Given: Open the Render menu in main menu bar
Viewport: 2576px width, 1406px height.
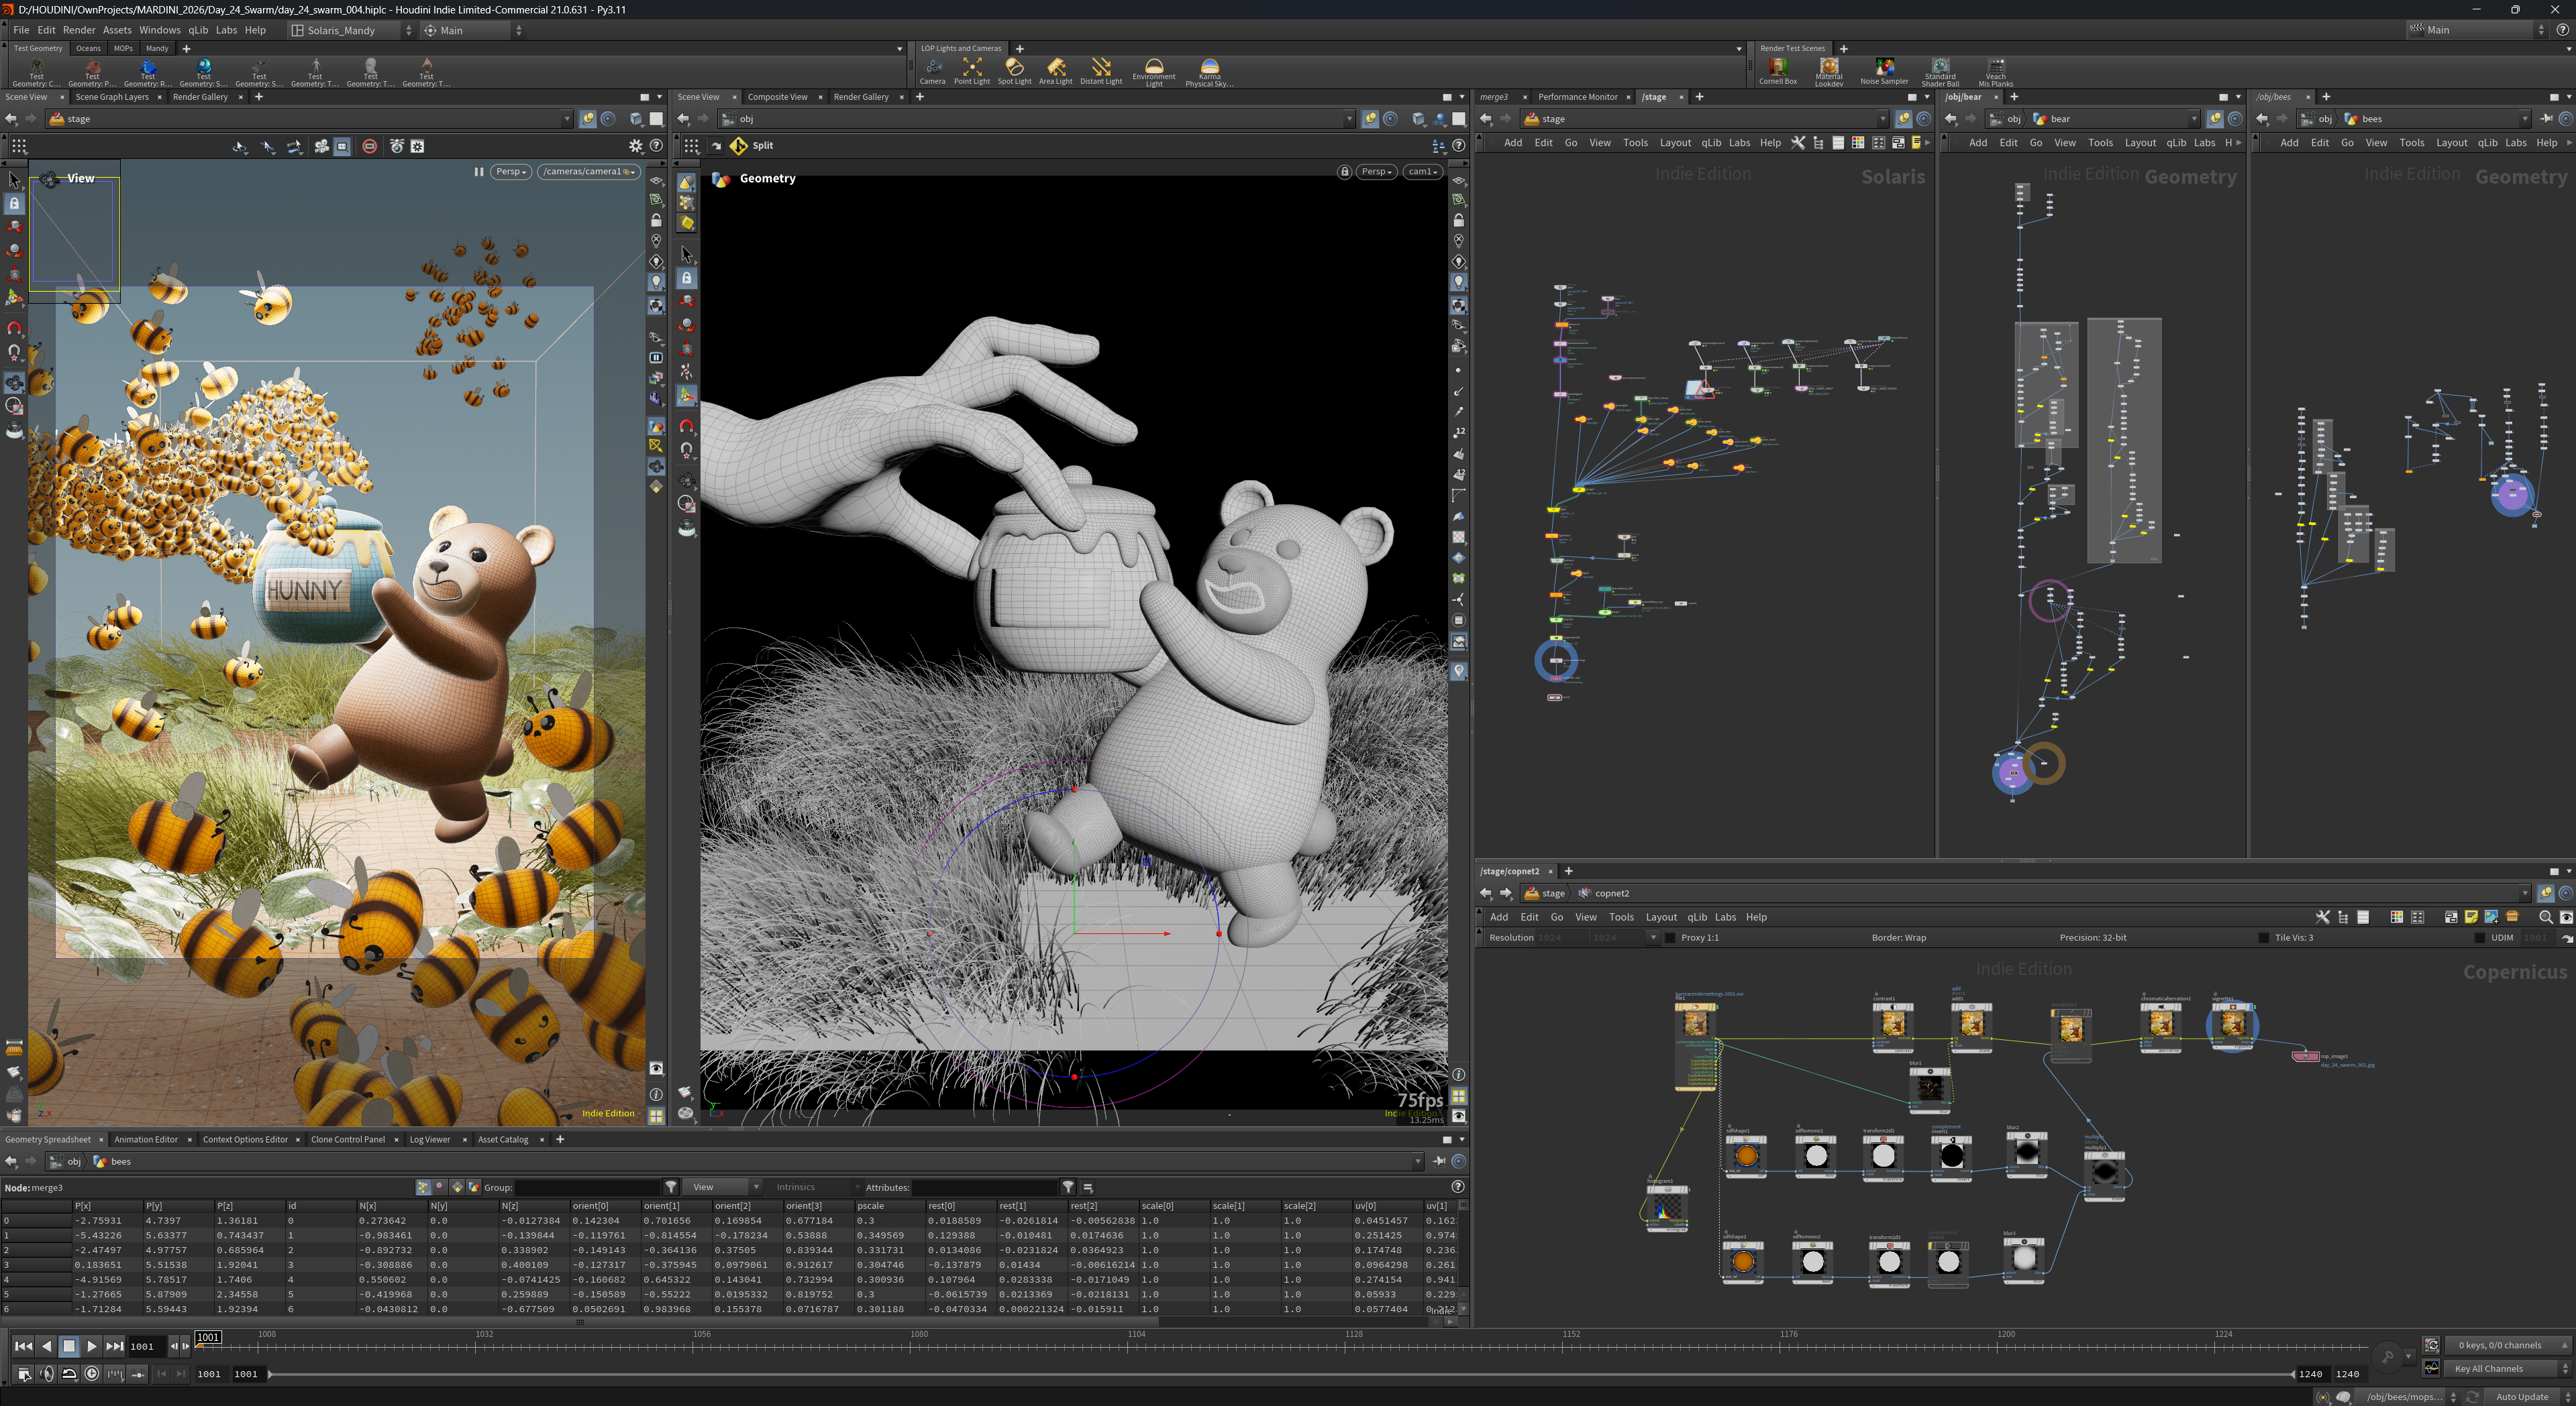Looking at the screenshot, I should (79, 30).
